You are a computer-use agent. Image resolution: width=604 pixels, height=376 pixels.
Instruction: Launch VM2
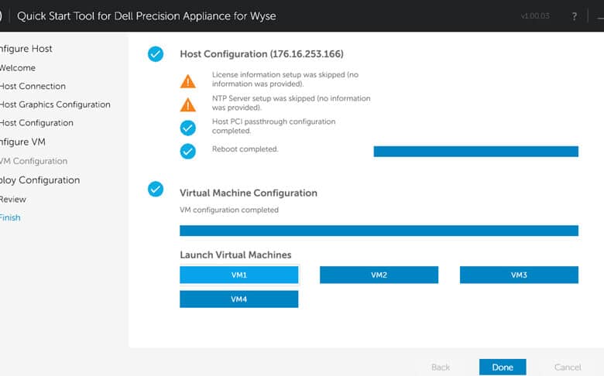379,275
